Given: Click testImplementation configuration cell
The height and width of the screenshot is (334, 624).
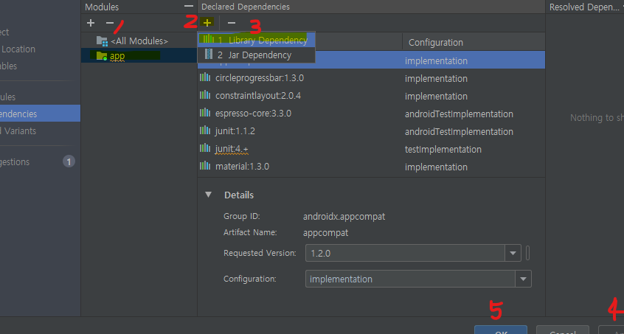Looking at the screenshot, I should pos(443,150).
